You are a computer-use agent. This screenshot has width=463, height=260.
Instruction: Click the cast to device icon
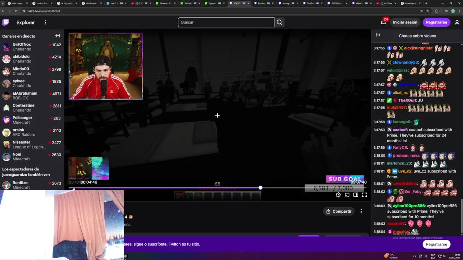(347, 195)
